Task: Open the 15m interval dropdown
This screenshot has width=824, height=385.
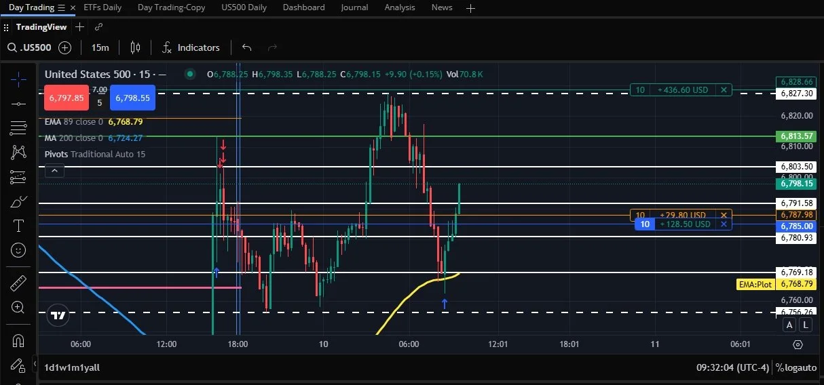Action: pyautogui.click(x=100, y=47)
